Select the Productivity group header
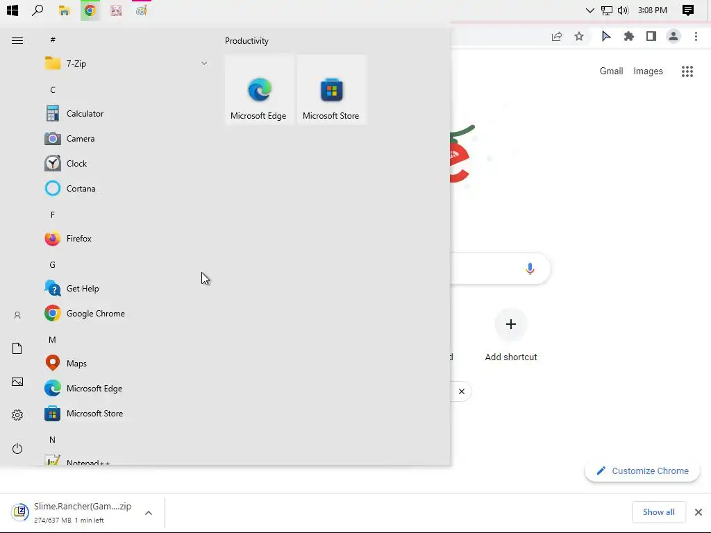Screen dimensions: 711x533 [x=246, y=41]
